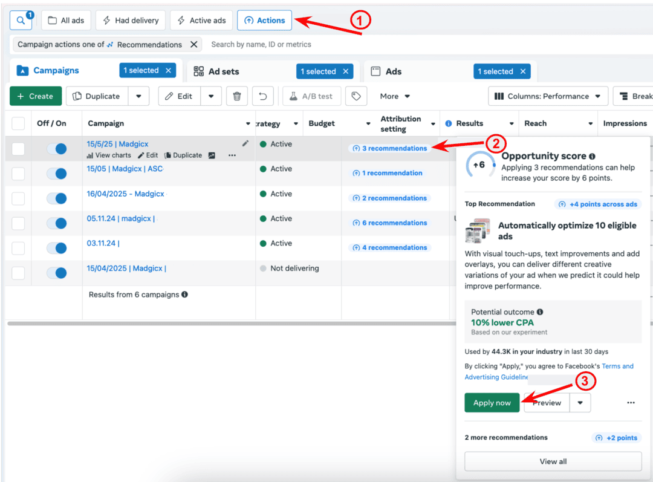The width and height of the screenshot is (653, 482).
Task: Open Columns: Performance dropdown
Action: coord(548,96)
